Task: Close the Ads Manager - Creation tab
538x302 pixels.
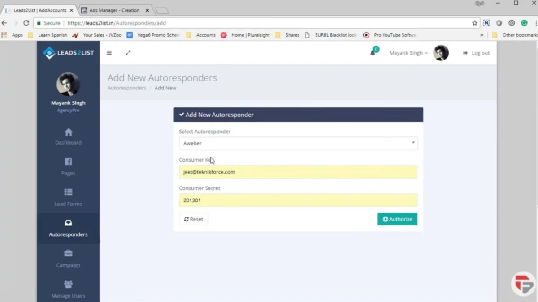Action: pos(147,10)
